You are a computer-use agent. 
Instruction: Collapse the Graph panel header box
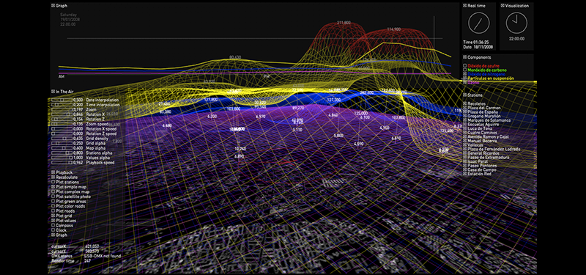click(x=53, y=6)
